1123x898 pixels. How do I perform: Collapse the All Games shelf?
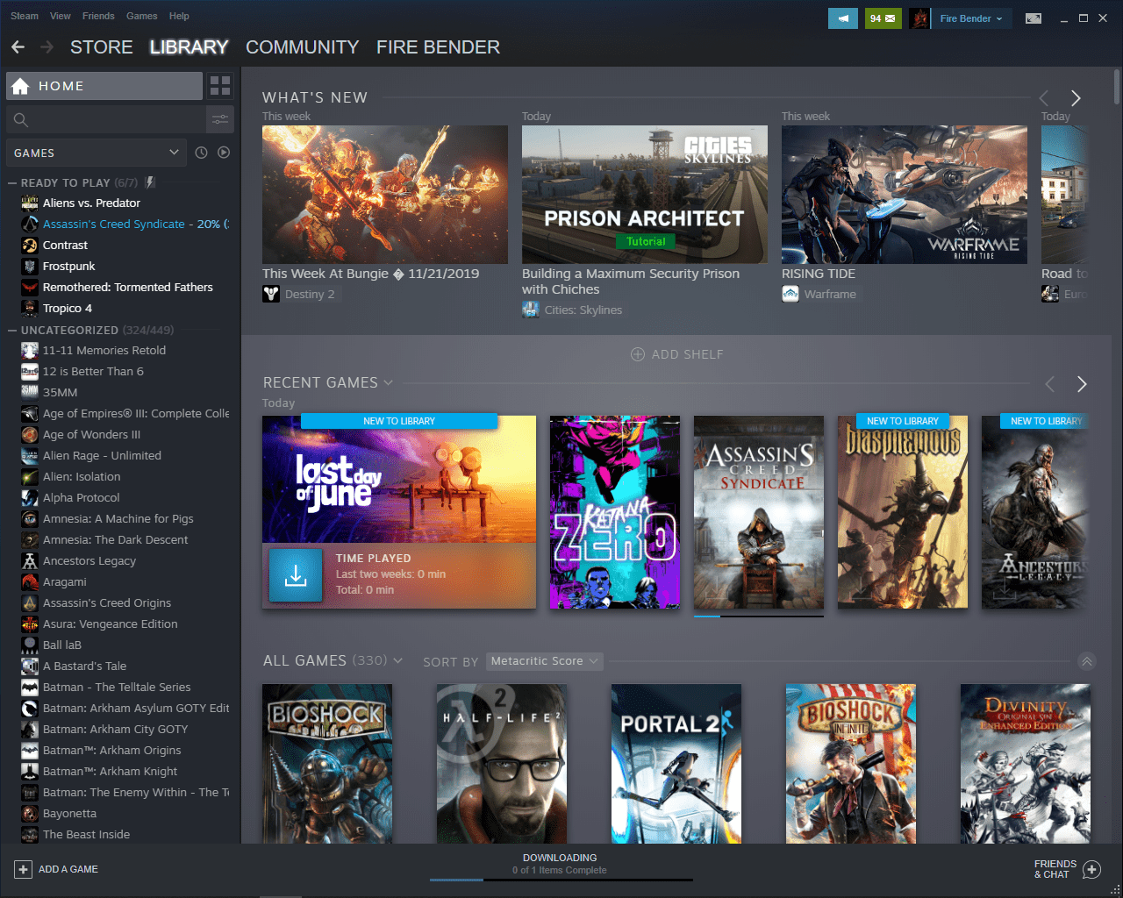click(1087, 661)
